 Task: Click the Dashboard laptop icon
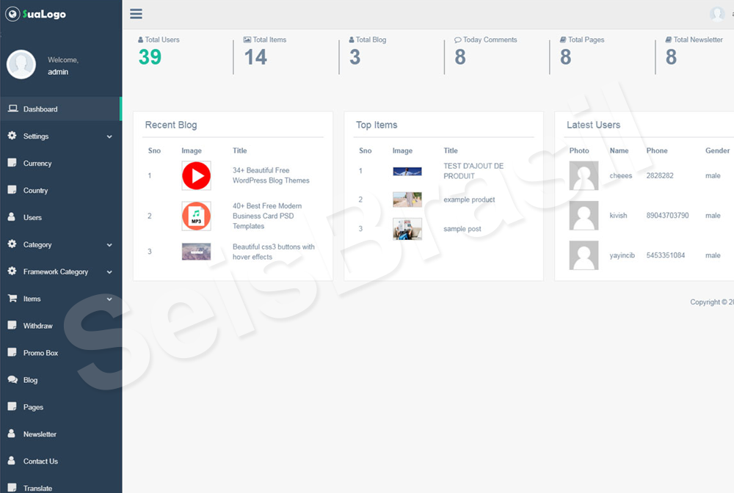coord(12,109)
